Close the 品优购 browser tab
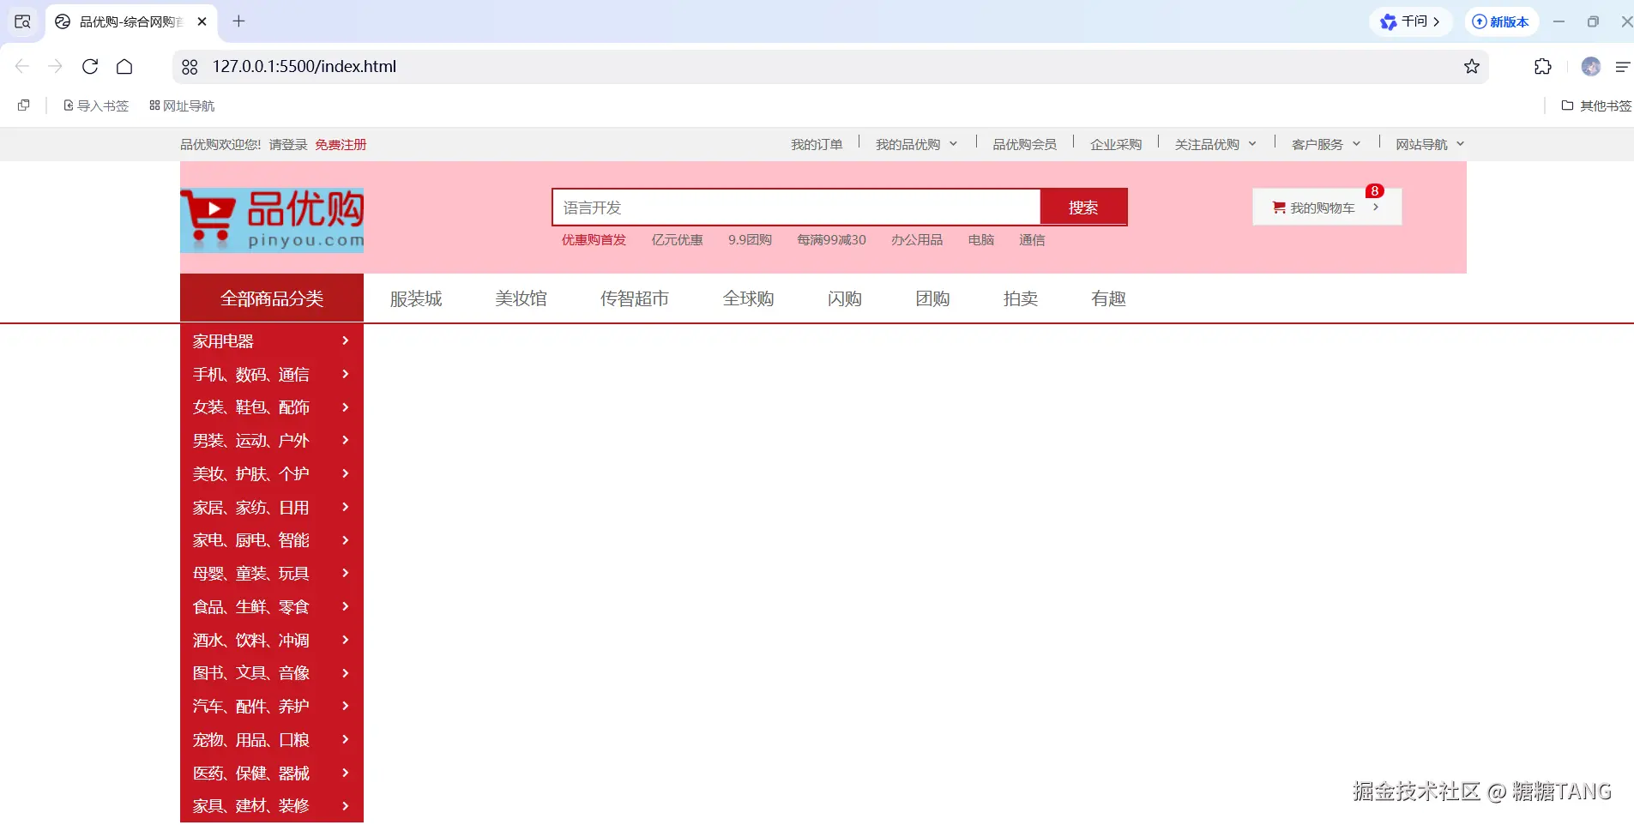Image resolution: width=1634 pixels, height=825 pixels. tap(202, 21)
